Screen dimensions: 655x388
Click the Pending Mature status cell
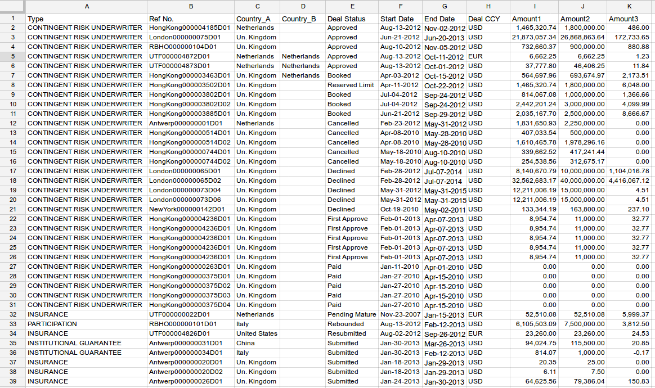pyautogui.click(x=352, y=314)
